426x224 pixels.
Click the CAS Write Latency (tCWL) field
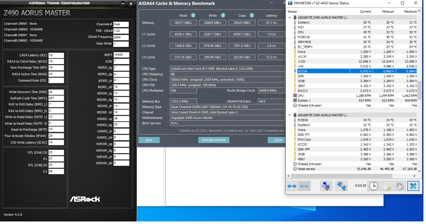pos(56,142)
